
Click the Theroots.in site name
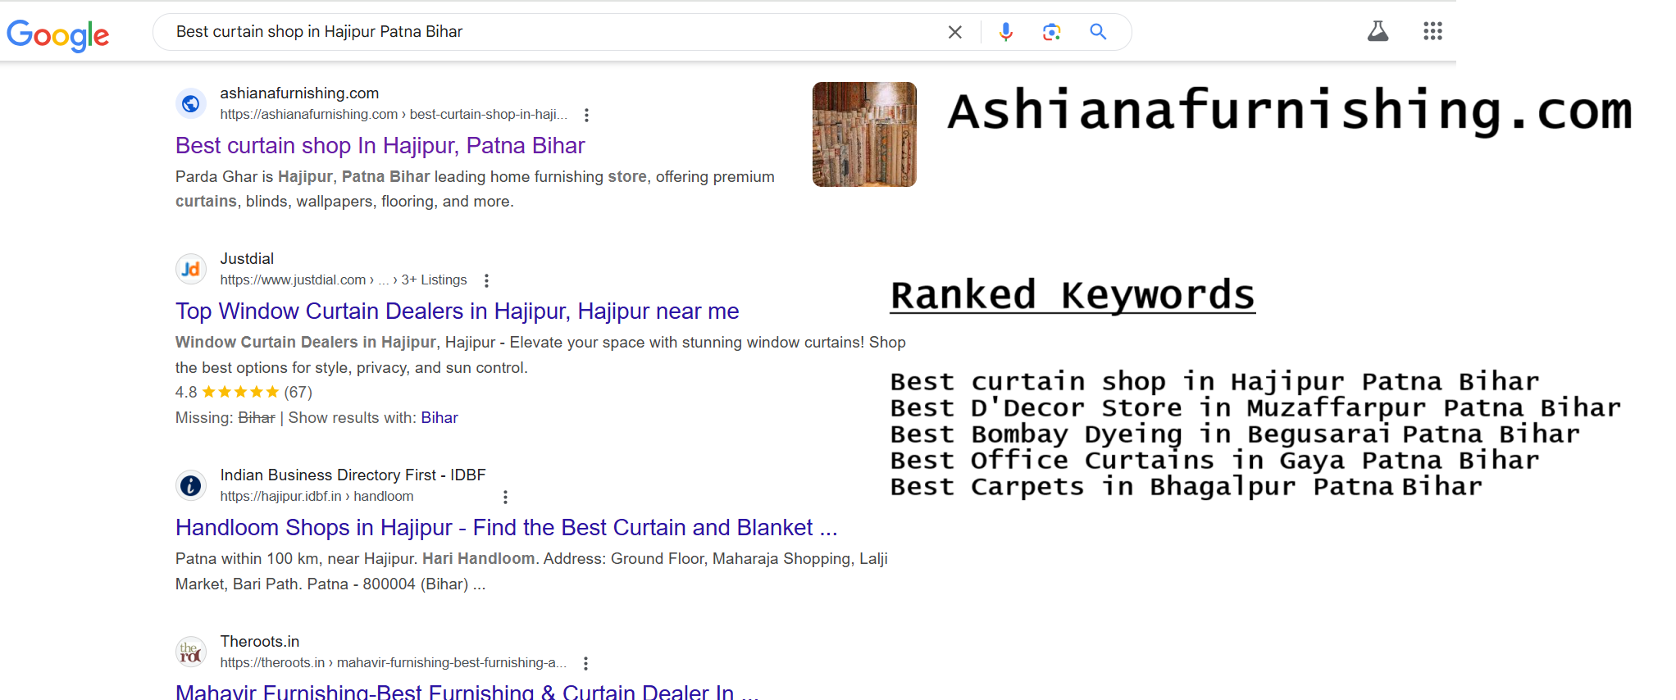pyautogui.click(x=260, y=641)
